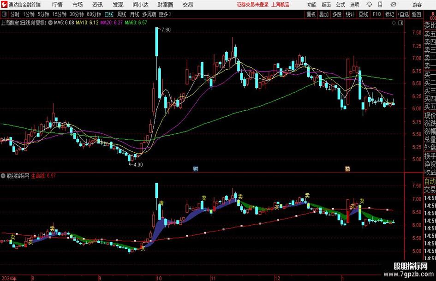Click the MA20: 6.27 value label
Viewport: 436px width, 281px height.
[112, 23]
